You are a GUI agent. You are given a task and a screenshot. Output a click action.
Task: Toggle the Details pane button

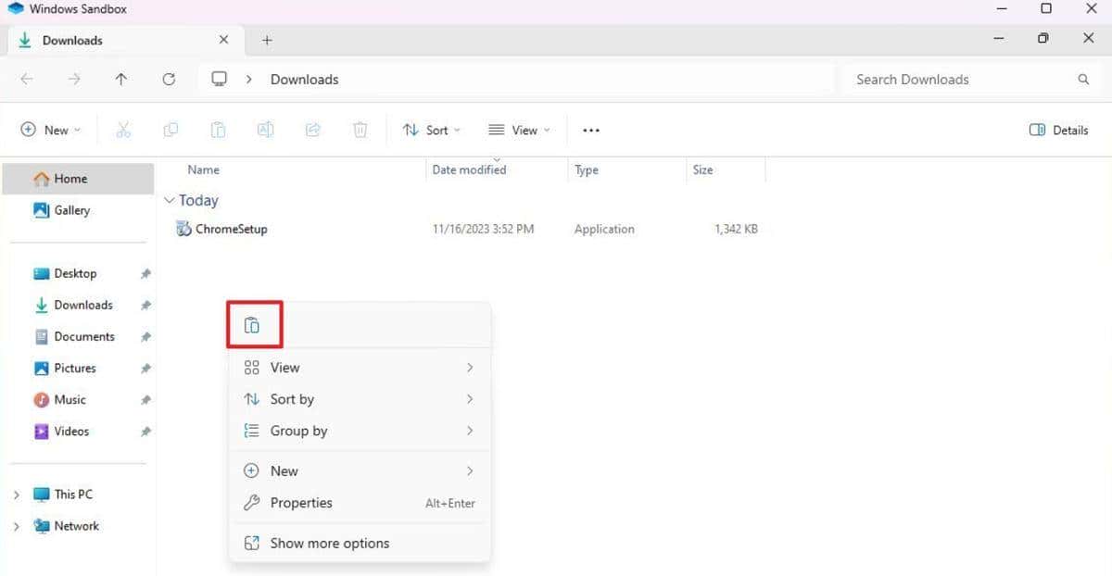(1058, 131)
